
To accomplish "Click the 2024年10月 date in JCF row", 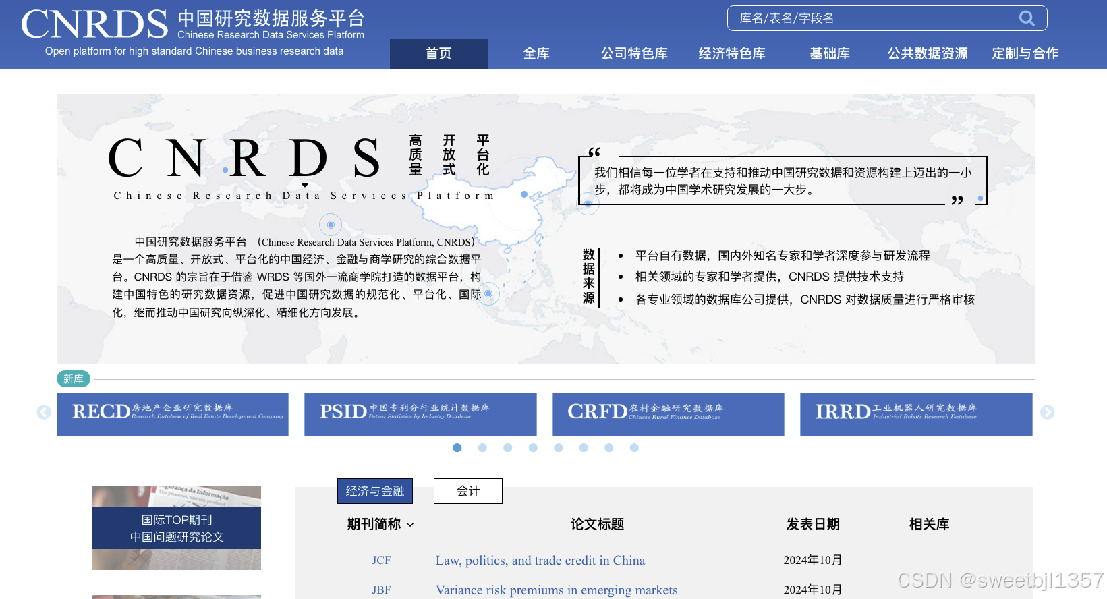I will [813, 561].
